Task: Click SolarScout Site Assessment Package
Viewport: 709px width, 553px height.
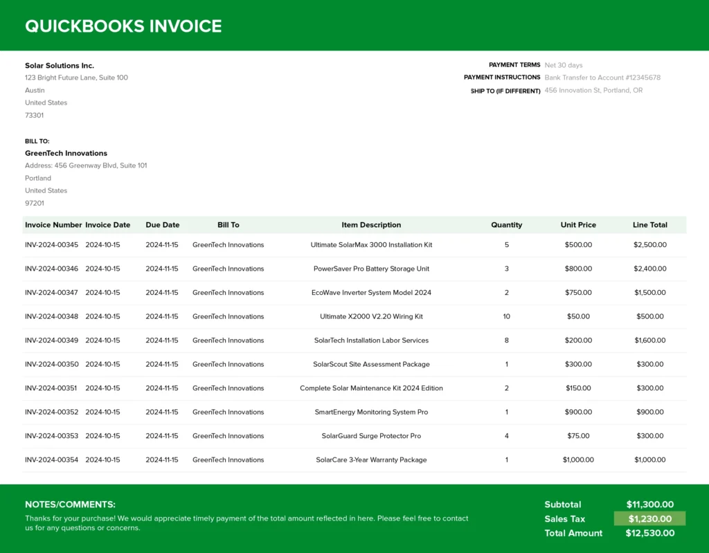Action: coord(371,365)
